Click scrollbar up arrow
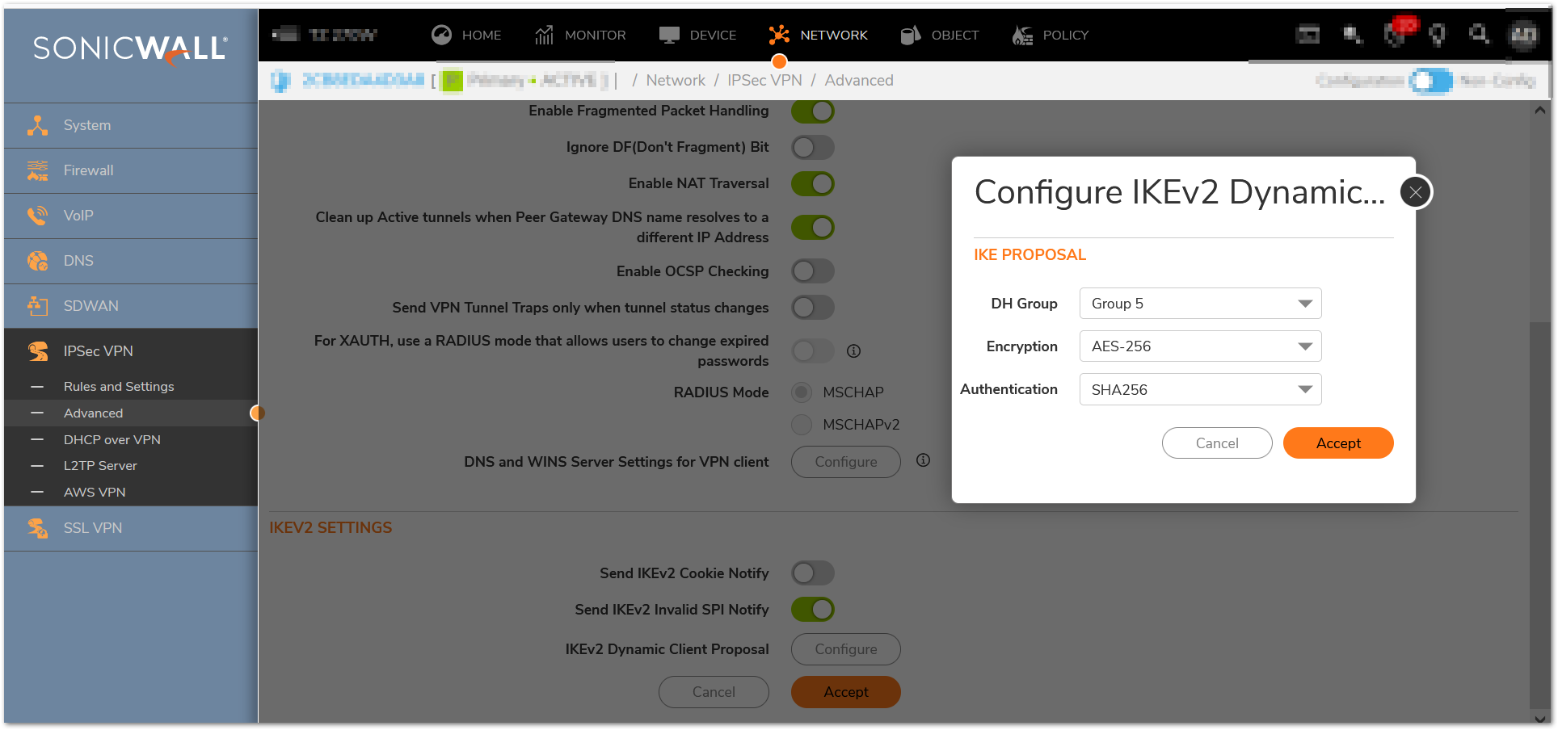Image resolution: width=1558 pixels, height=730 pixels. (1539, 111)
